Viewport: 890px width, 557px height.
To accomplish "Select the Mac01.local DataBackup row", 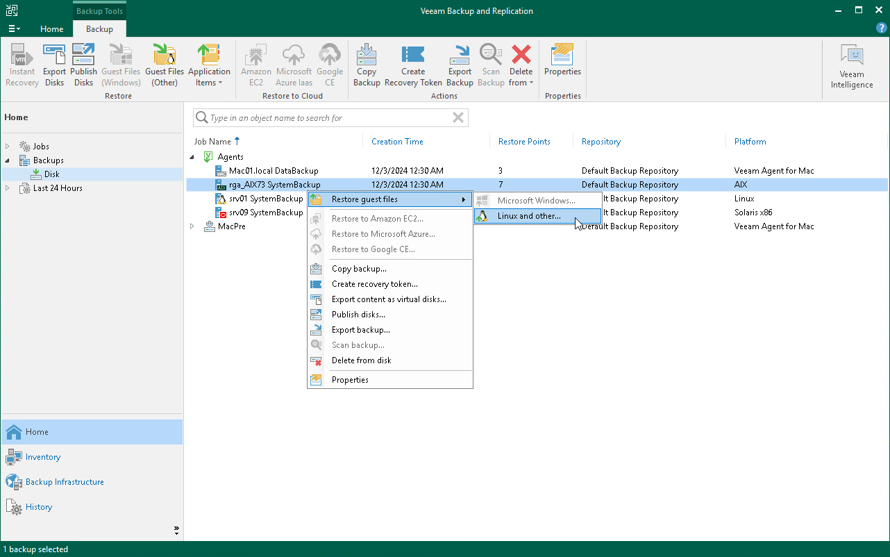I will click(x=536, y=171).
